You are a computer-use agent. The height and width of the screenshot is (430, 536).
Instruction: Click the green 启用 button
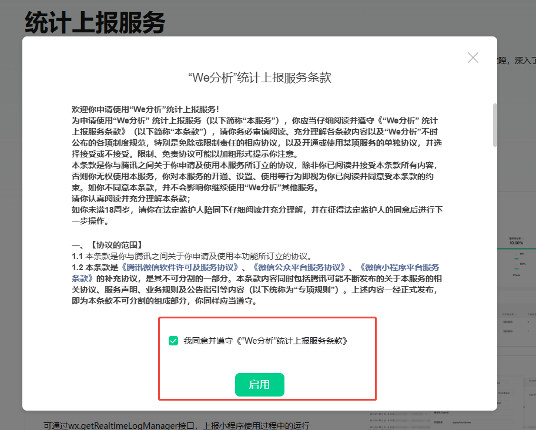(x=259, y=385)
